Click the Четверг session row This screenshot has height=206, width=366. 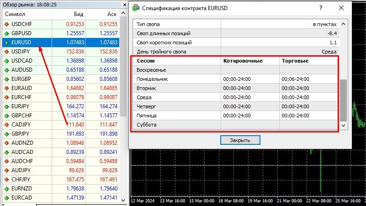(235, 106)
